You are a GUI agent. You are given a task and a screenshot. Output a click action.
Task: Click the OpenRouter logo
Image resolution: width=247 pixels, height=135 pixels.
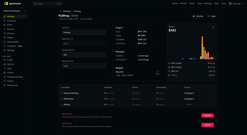13,4
